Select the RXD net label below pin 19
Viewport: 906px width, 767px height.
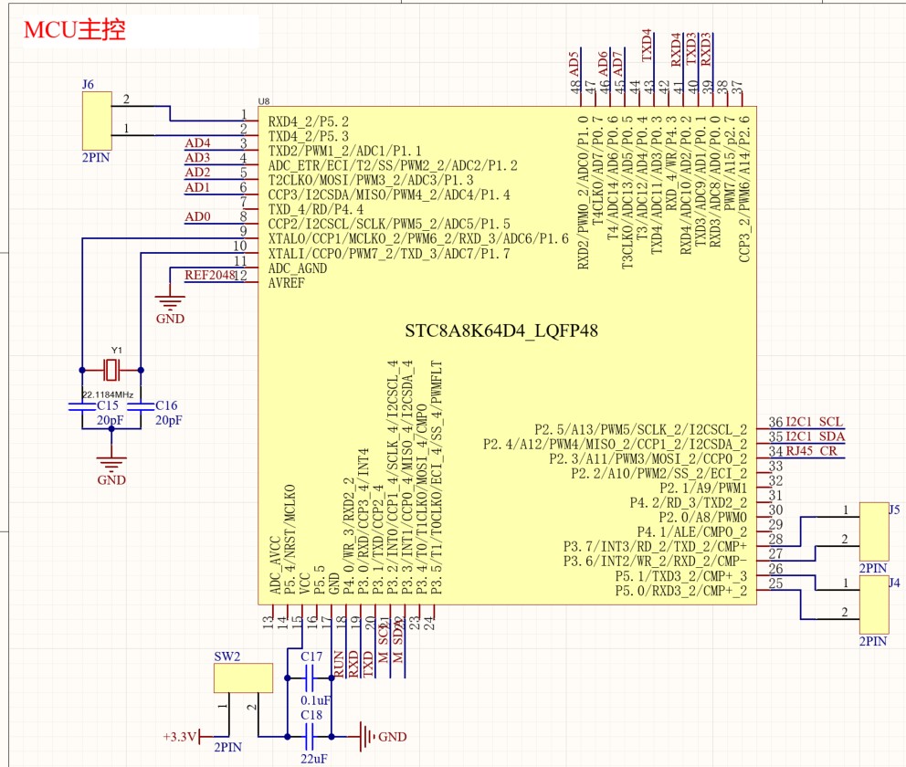coord(353,664)
